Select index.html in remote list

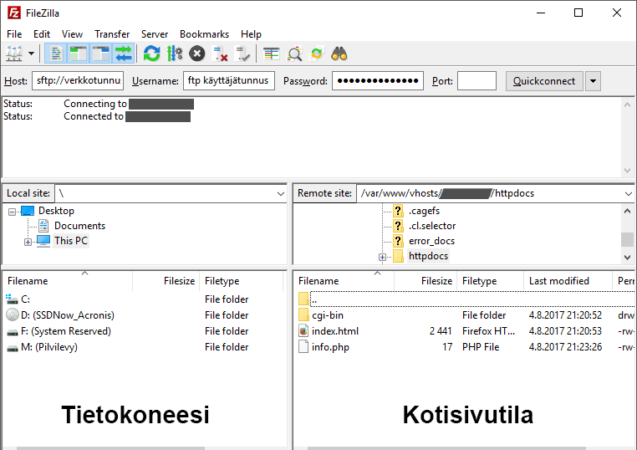(465, 331)
